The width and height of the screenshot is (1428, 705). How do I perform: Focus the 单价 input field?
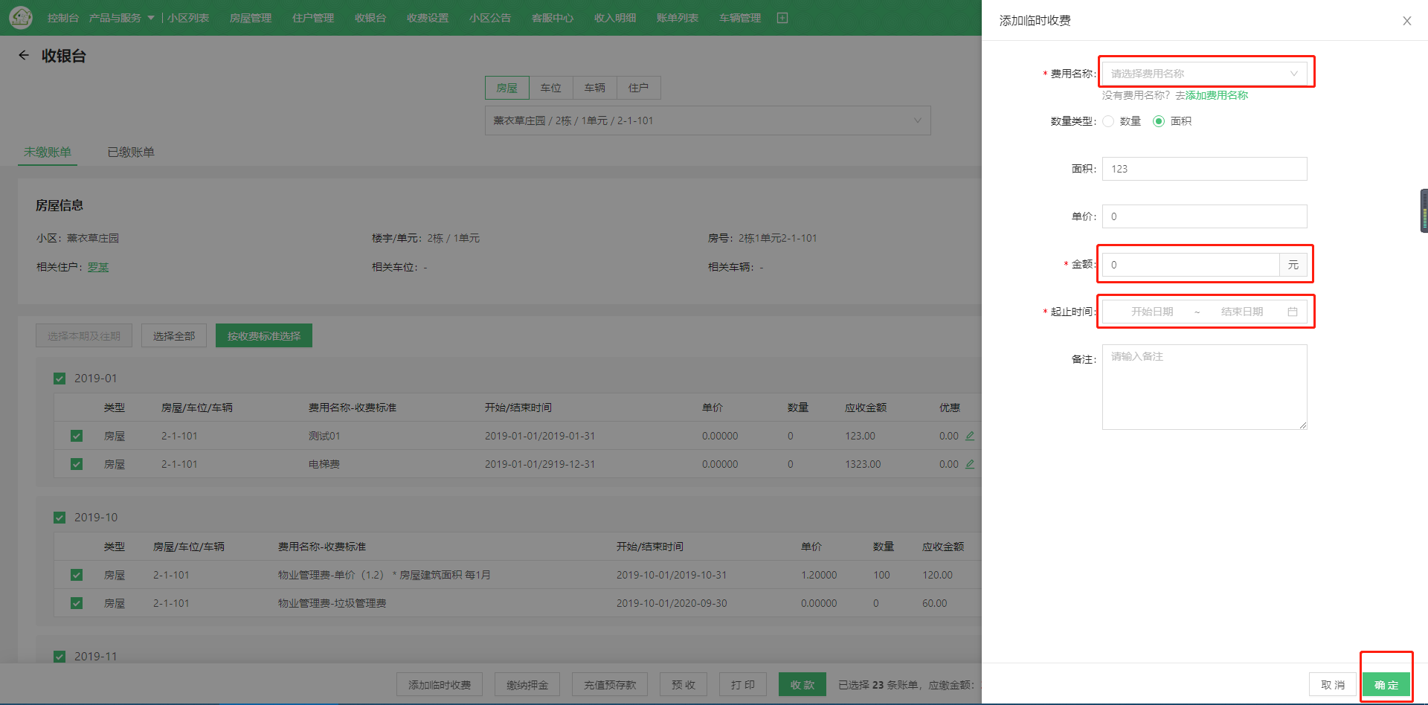[x=1204, y=216]
